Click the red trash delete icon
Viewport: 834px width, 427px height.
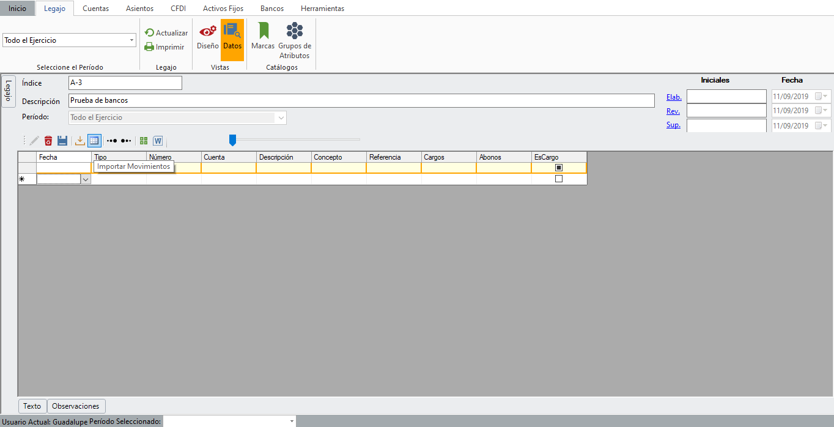pyautogui.click(x=48, y=141)
